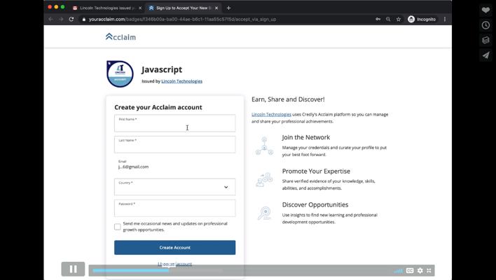The height and width of the screenshot is (280, 496).
Task: Switch to Lincoln Technologies issued tab
Action: click(107, 8)
